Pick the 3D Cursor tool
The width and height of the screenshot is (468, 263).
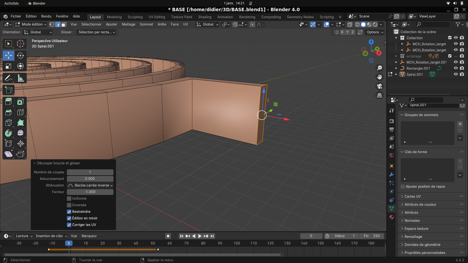(20, 44)
